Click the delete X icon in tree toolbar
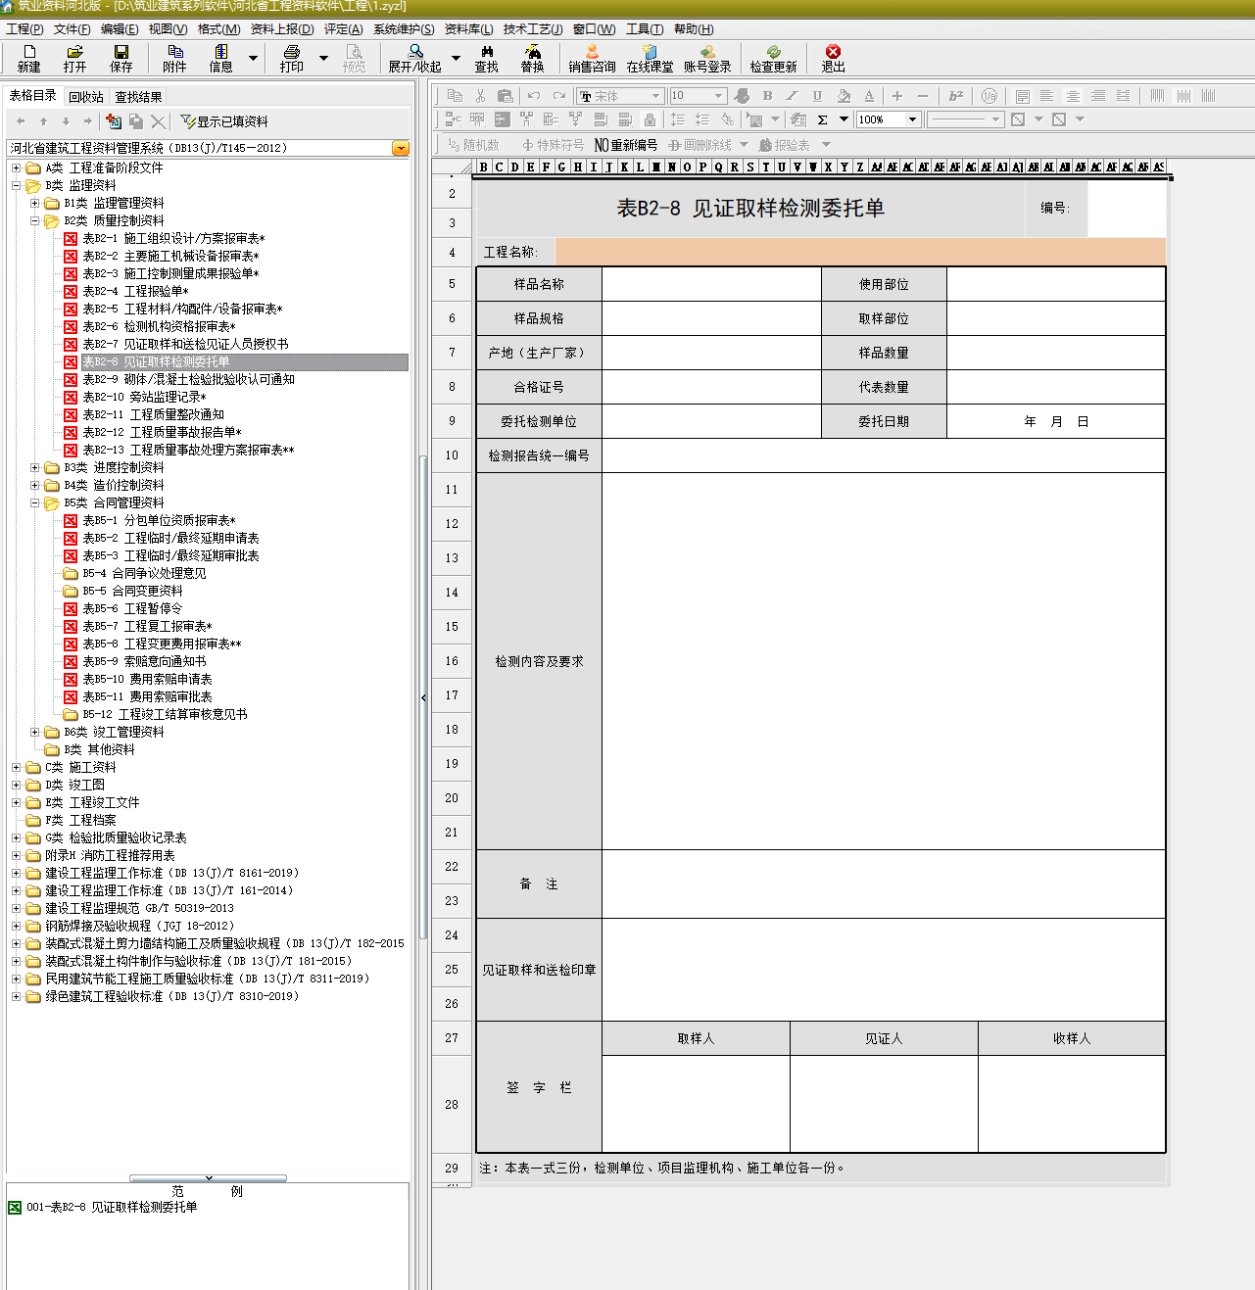 pos(158,121)
